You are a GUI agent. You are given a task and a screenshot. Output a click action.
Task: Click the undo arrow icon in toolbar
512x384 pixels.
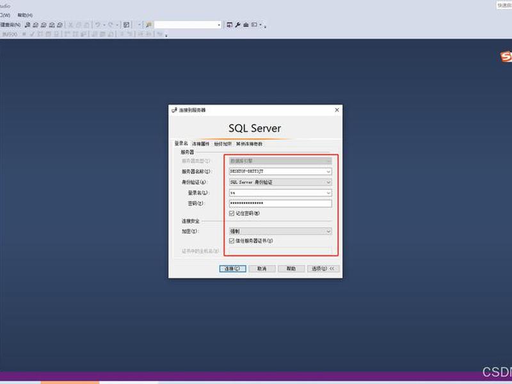coord(97,25)
